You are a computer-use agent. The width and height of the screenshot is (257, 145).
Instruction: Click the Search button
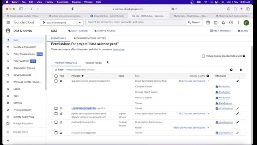click(x=194, y=22)
